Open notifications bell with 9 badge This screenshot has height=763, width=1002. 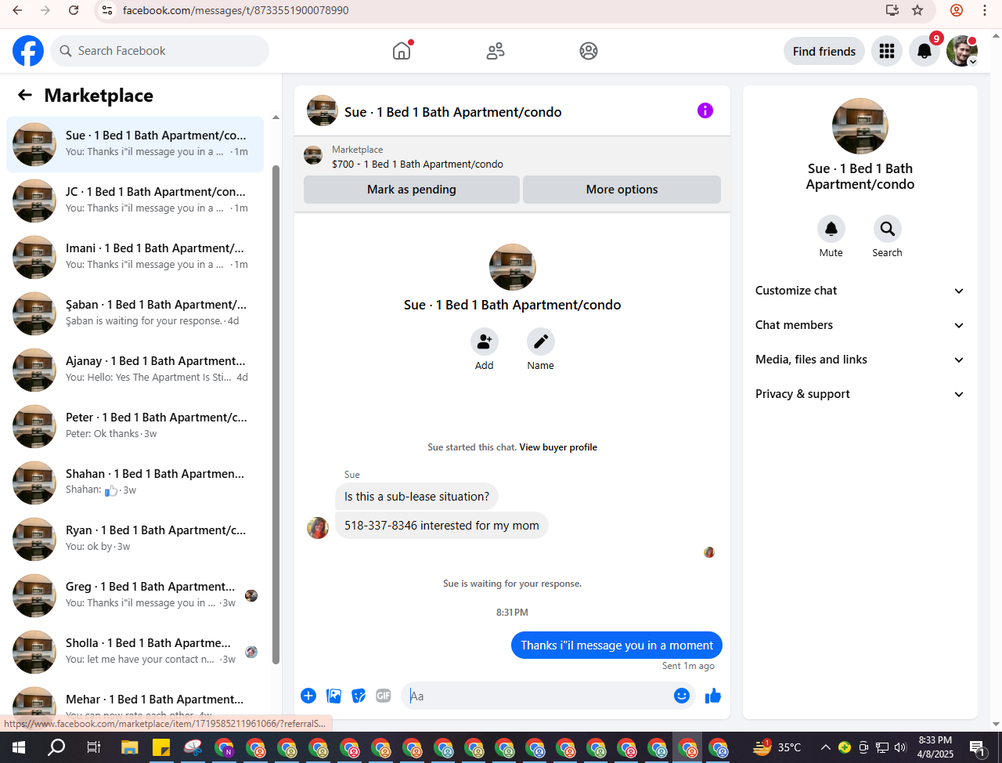(925, 51)
